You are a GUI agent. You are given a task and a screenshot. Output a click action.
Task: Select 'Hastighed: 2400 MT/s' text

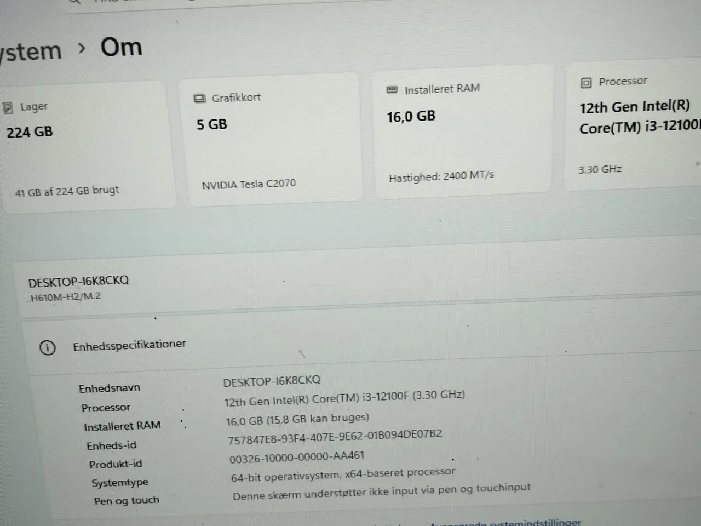[x=441, y=176]
